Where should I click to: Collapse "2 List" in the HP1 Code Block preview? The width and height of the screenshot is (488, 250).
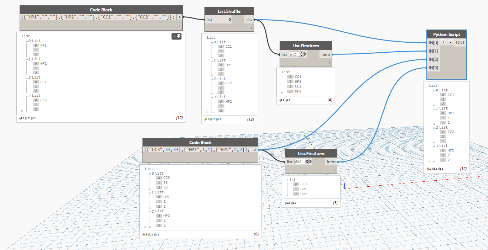pos(26,78)
